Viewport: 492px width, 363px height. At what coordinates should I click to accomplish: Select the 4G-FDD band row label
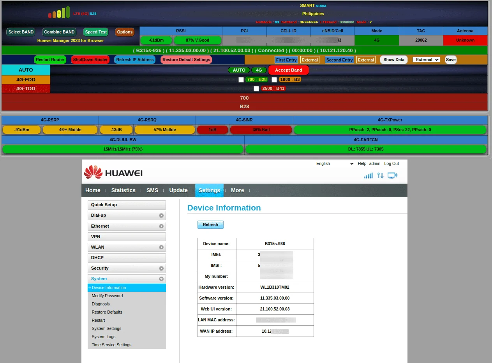(x=26, y=80)
